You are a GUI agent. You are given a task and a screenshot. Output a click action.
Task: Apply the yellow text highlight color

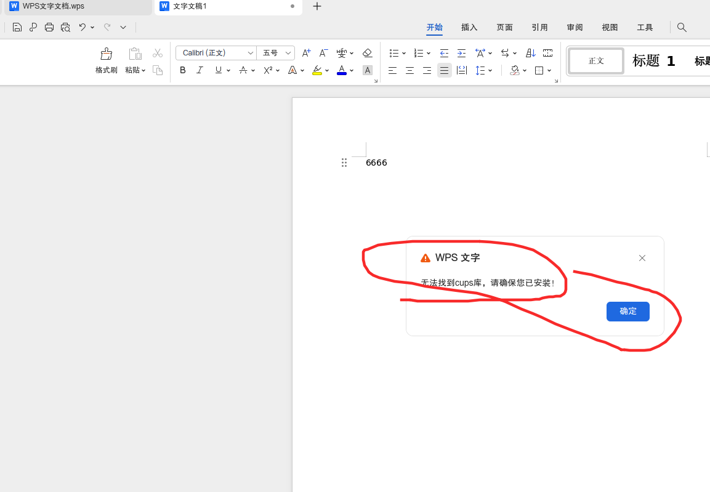pyautogui.click(x=317, y=70)
